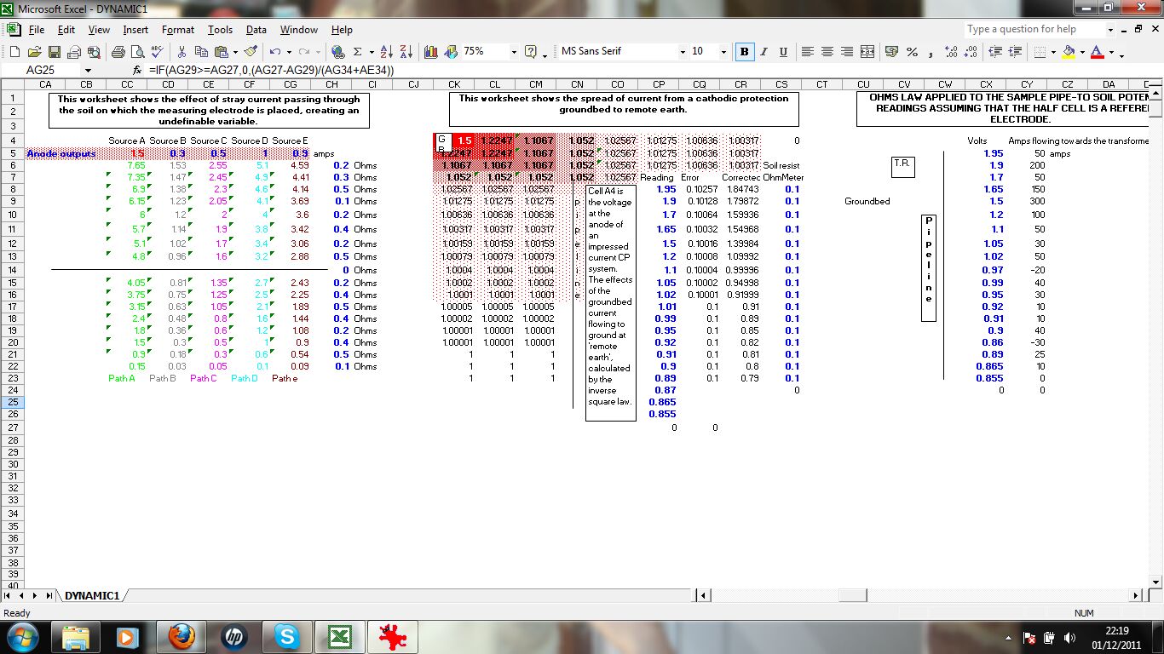Sort ascending with the A-Z icon

(385, 52)
